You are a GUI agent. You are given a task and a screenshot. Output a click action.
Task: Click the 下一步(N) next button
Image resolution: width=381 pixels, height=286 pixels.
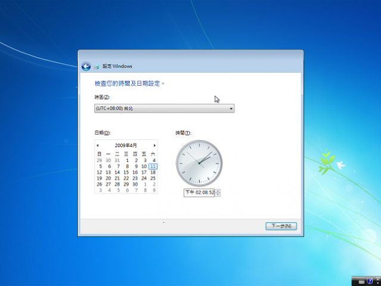tap(281, 226)
